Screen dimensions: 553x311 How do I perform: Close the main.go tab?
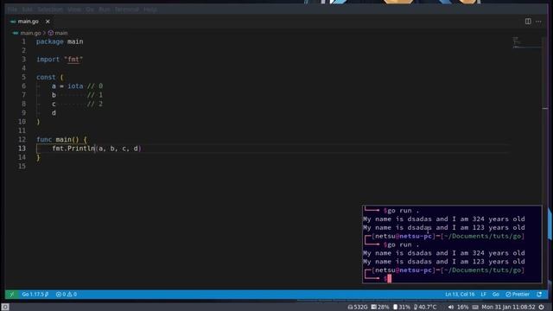click(x=48, y=21)
